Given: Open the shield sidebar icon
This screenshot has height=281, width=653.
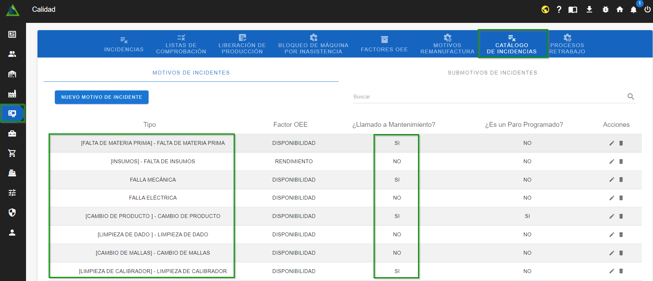Looking at the screenshot, I should pos(12,212).
